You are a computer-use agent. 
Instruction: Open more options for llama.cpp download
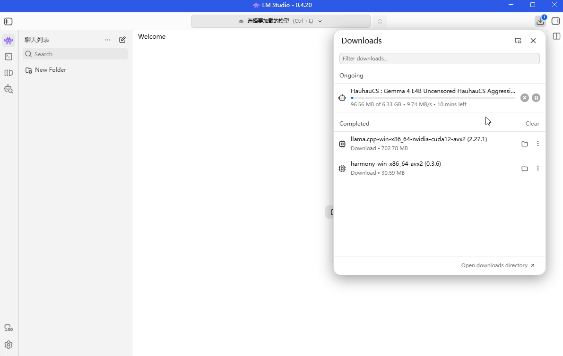[538, 144]
